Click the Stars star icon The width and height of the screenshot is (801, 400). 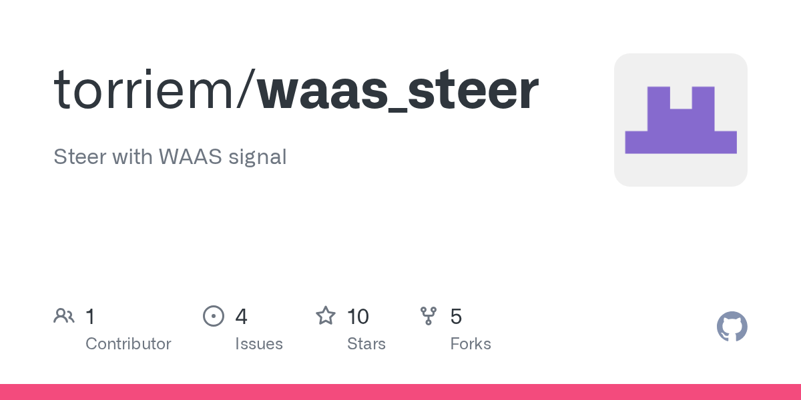(326, 316)
